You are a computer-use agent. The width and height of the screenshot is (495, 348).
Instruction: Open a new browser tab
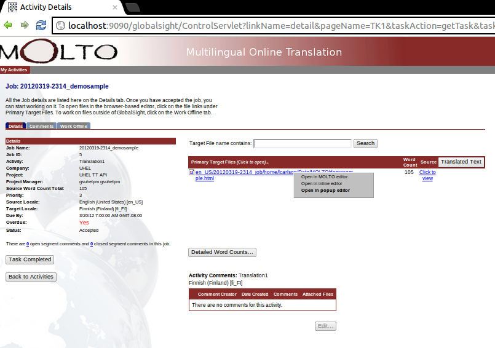click(133, 7)
